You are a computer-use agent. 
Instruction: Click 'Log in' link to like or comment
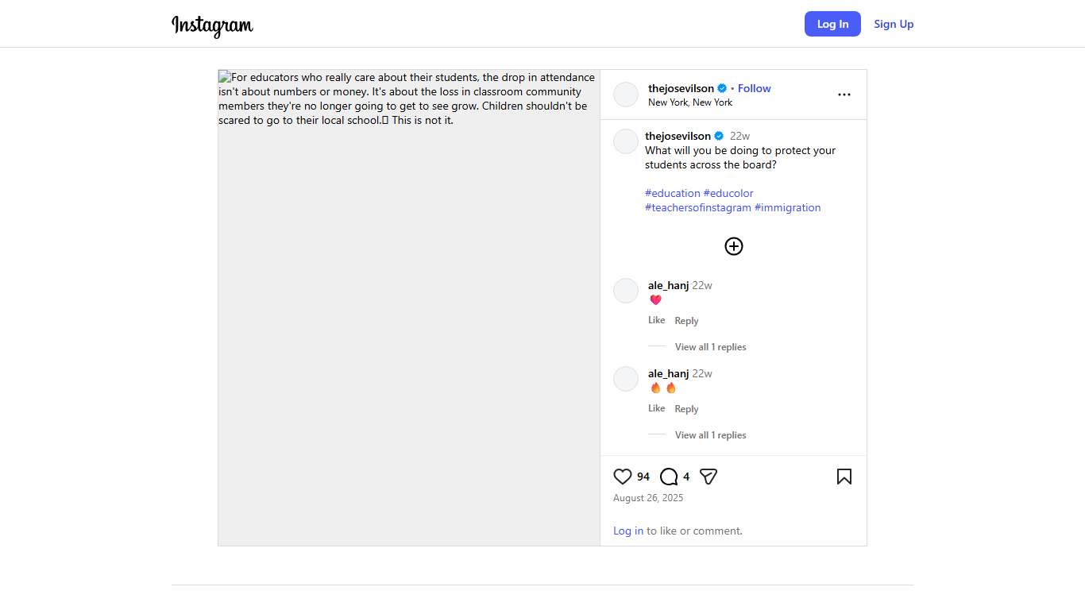pyautogui.click(x=627, y=531)
